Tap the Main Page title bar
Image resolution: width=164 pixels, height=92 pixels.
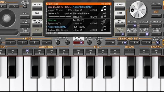pos(78,4)
